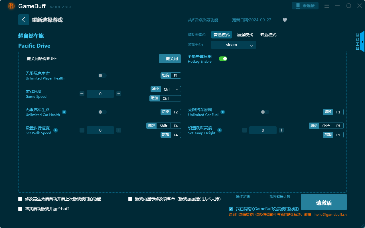Click the GameBuff logo icon

pyautogui.click(x=11, y=6)
